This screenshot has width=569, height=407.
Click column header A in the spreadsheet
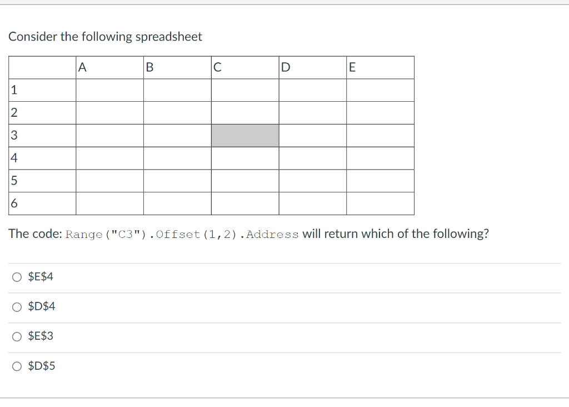[109, 67]
